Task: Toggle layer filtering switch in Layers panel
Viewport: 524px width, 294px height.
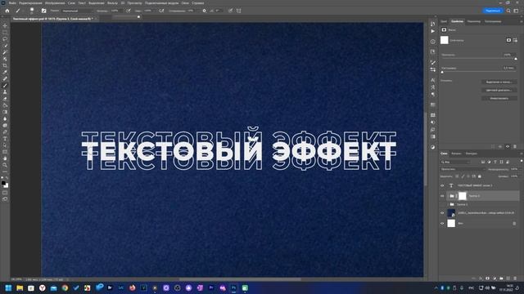Action: 522,162
